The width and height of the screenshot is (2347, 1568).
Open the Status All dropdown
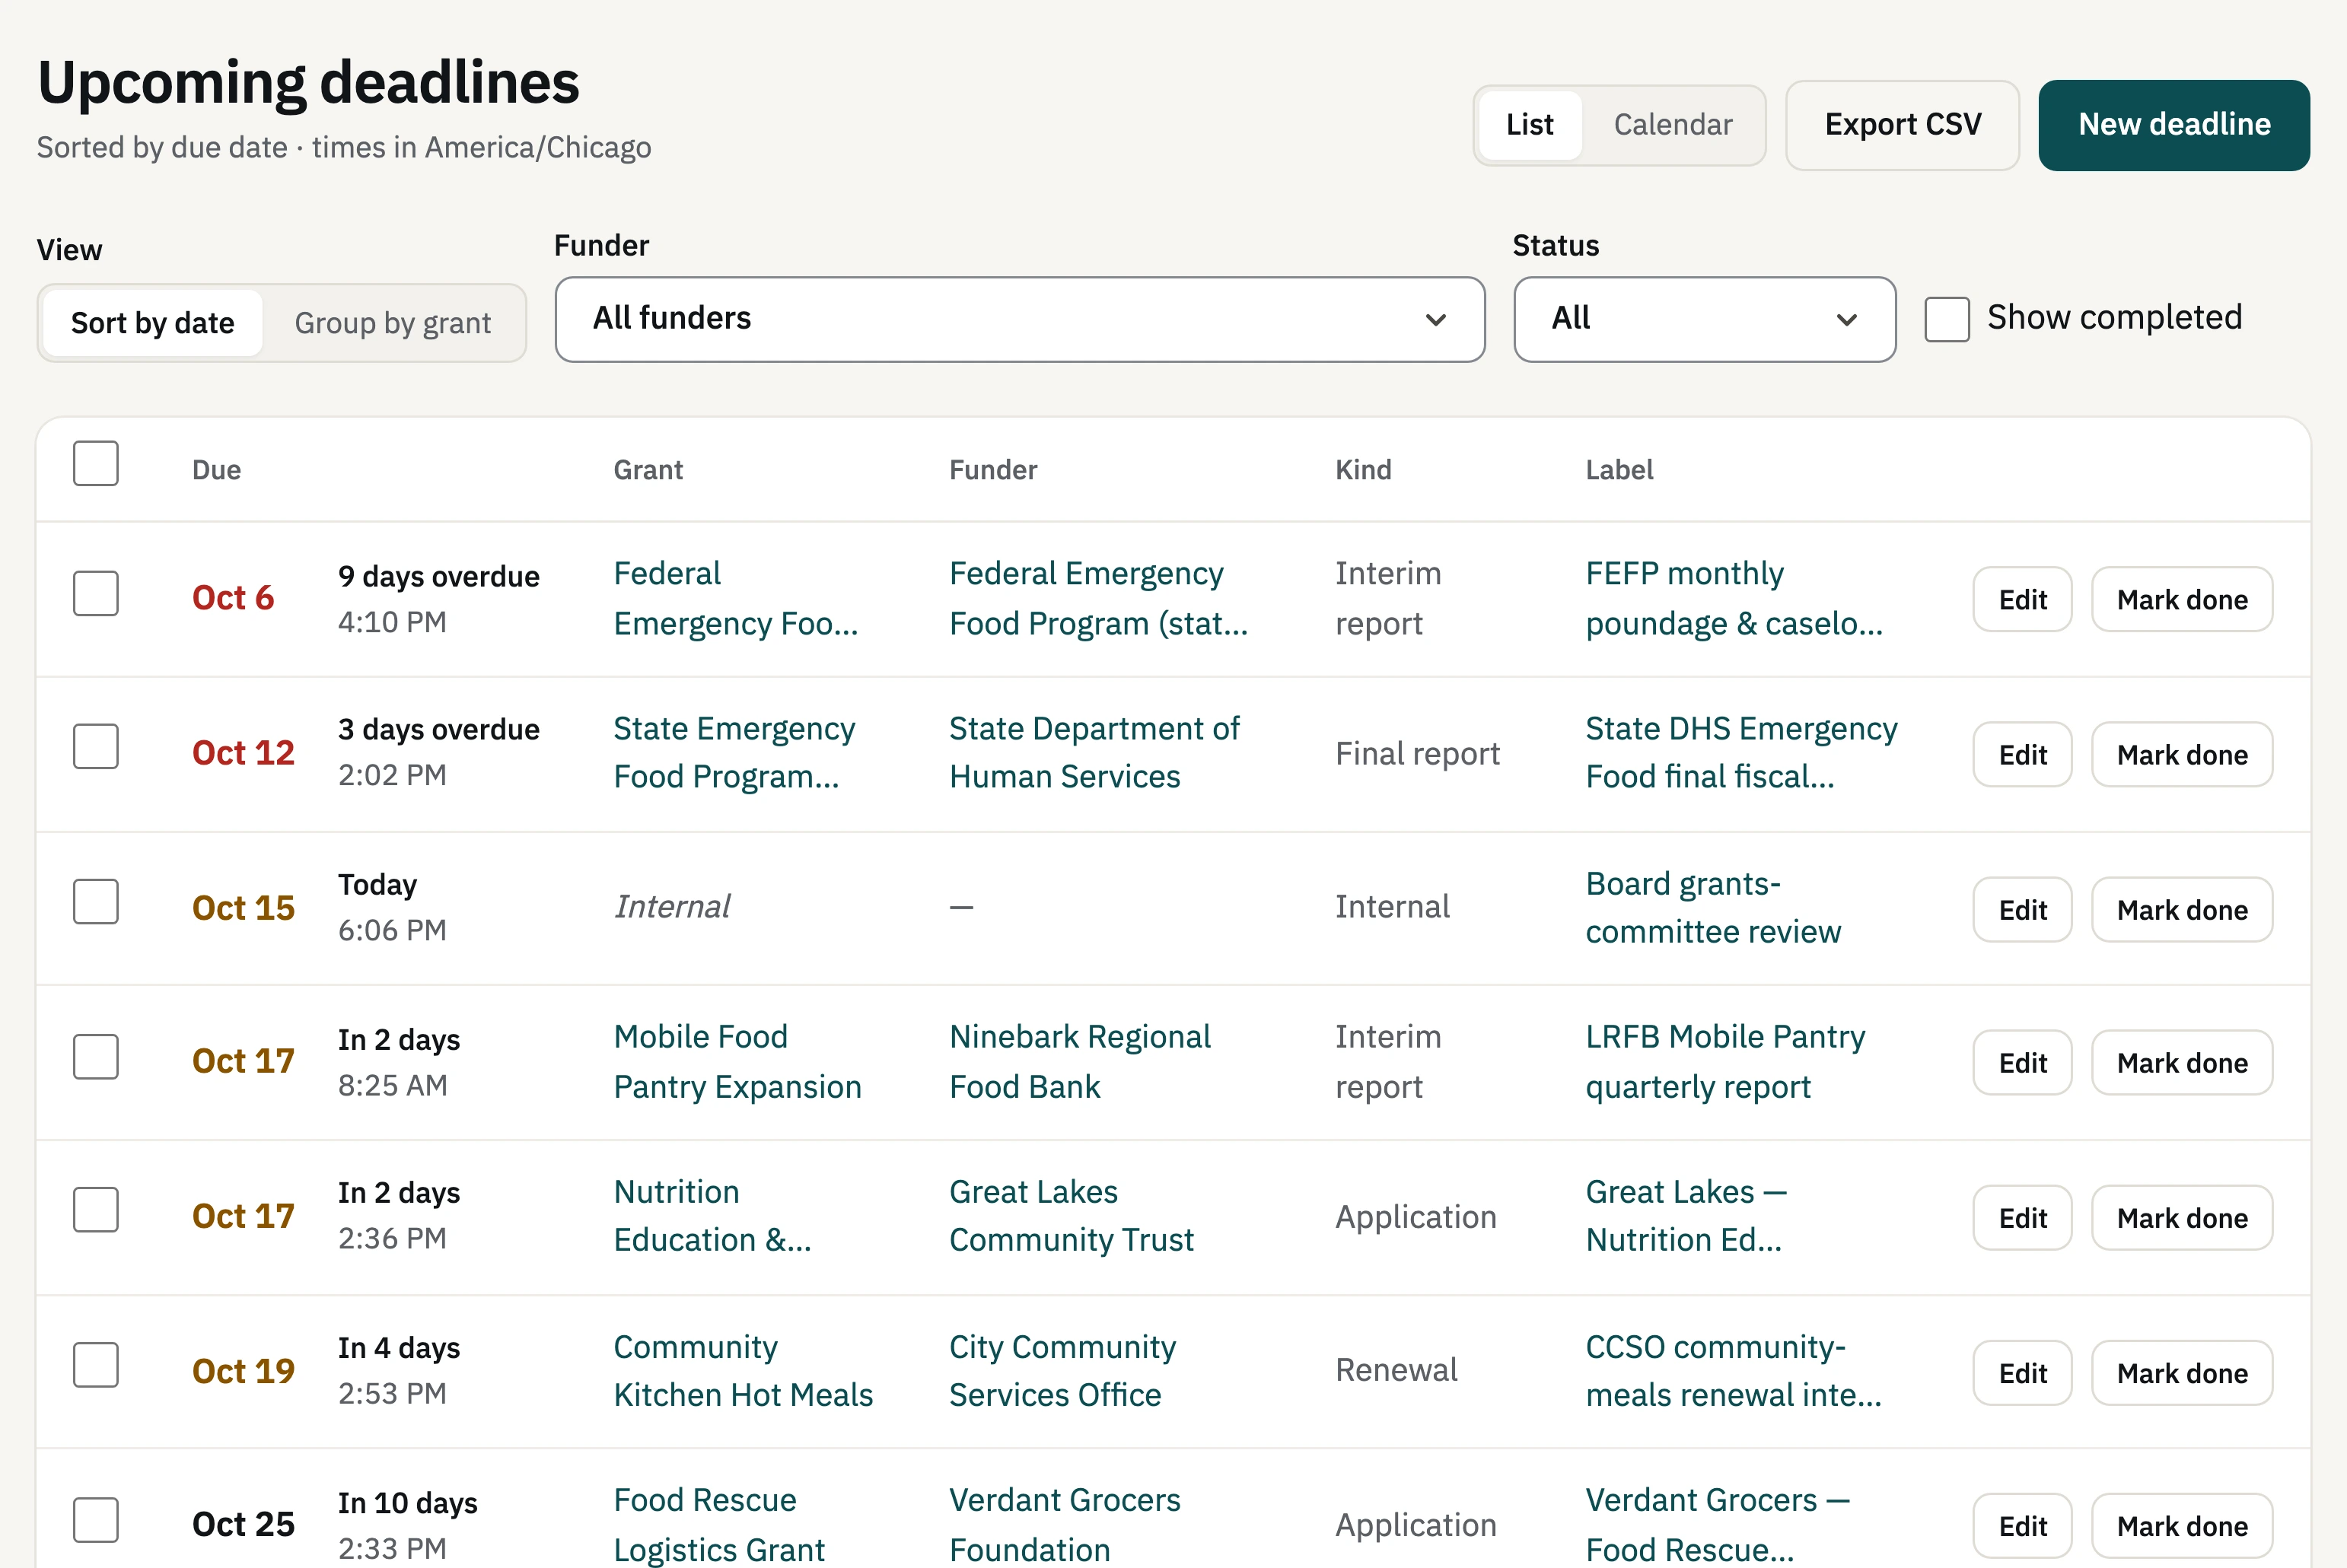(x=1704, y=319)
